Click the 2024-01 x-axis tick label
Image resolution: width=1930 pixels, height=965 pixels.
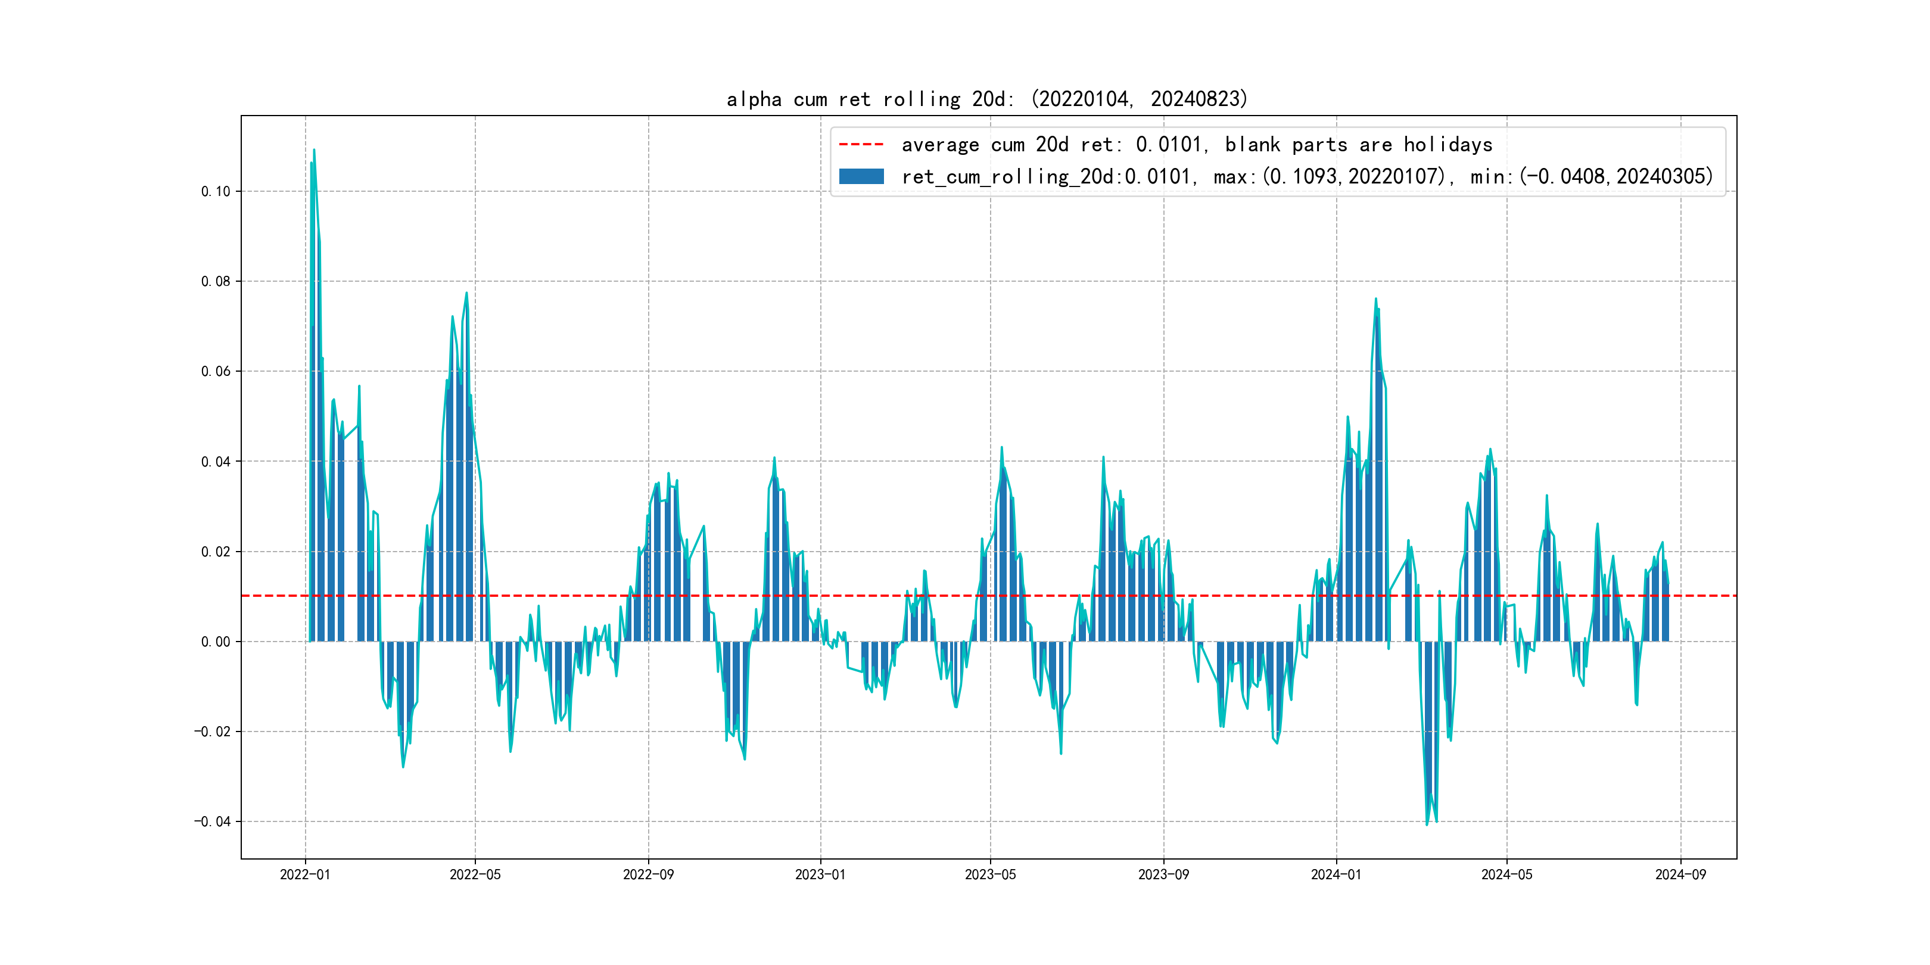coord(1336,875)
